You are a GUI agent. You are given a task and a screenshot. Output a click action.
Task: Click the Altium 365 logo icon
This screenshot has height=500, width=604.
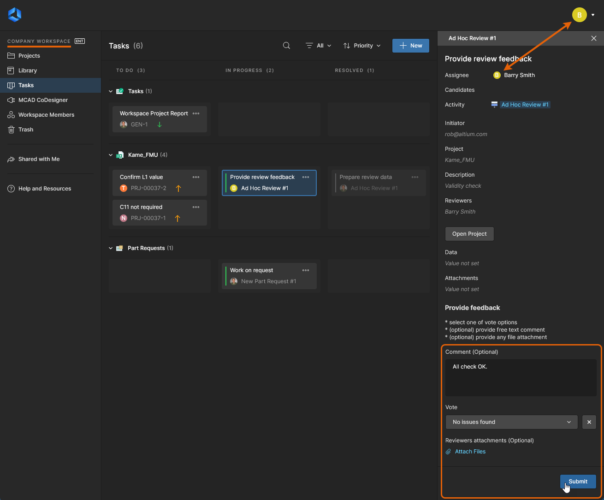15,15
